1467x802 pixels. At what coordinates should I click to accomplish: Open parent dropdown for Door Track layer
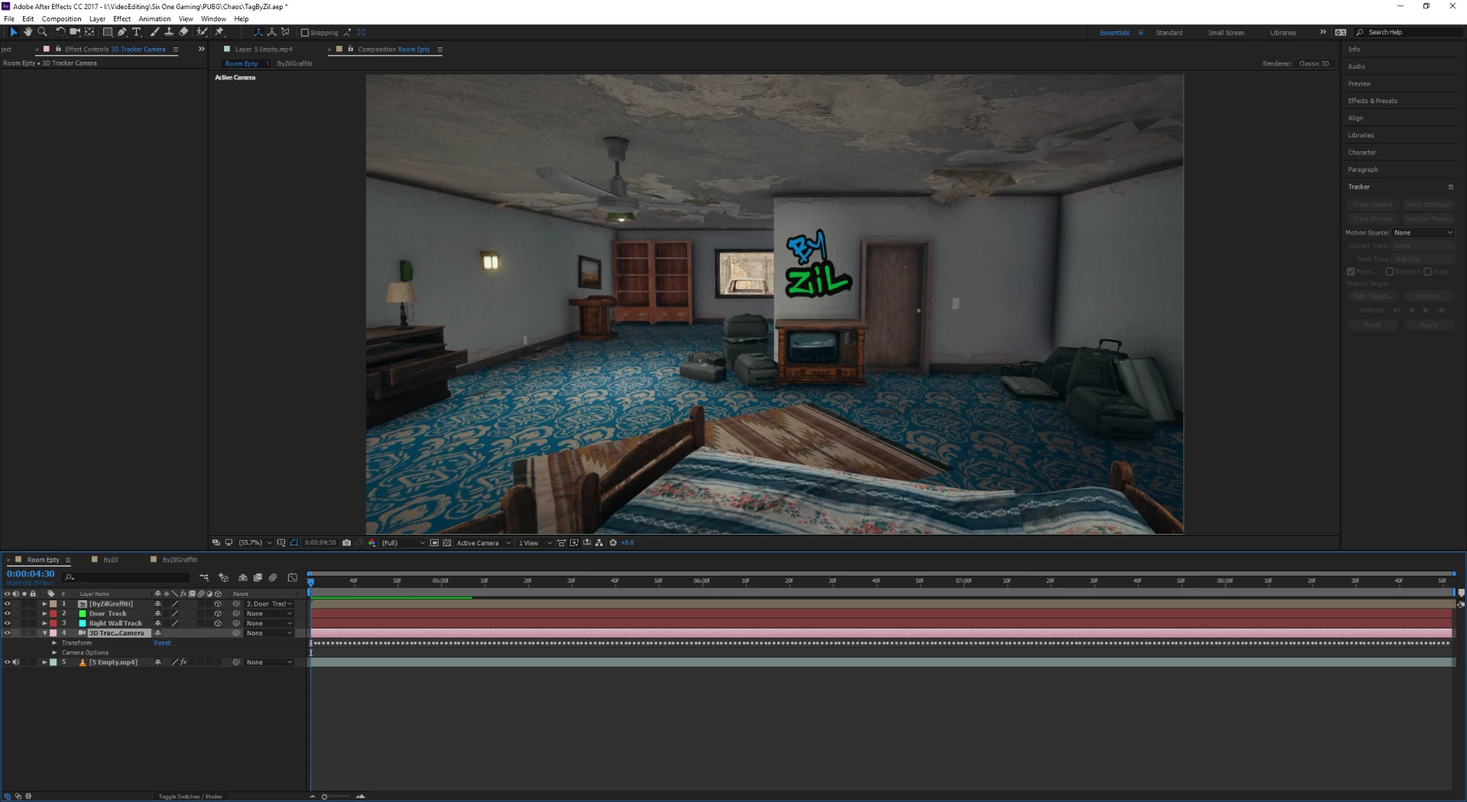pos(269,614)
